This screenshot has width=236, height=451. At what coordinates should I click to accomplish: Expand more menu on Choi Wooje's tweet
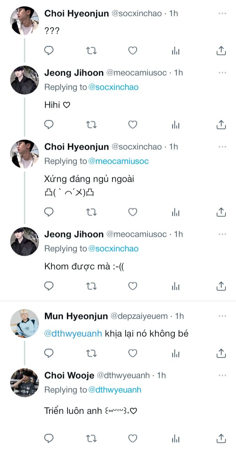[x=222, y=375]
